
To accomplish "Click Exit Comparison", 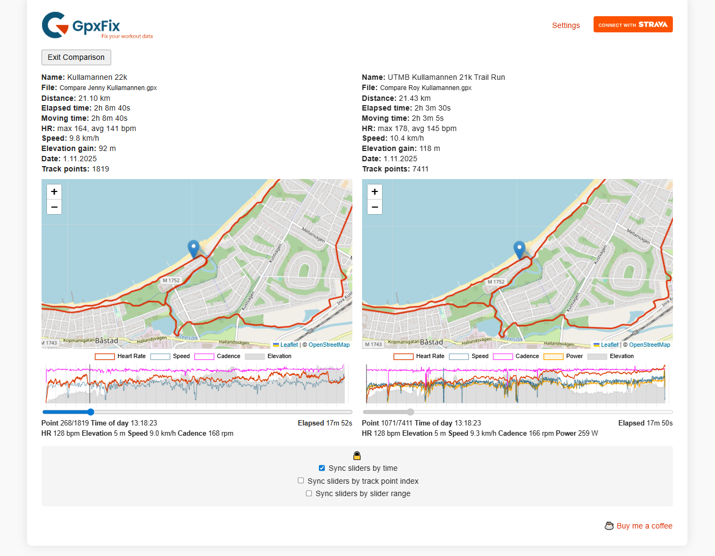I will pos(76,57).
